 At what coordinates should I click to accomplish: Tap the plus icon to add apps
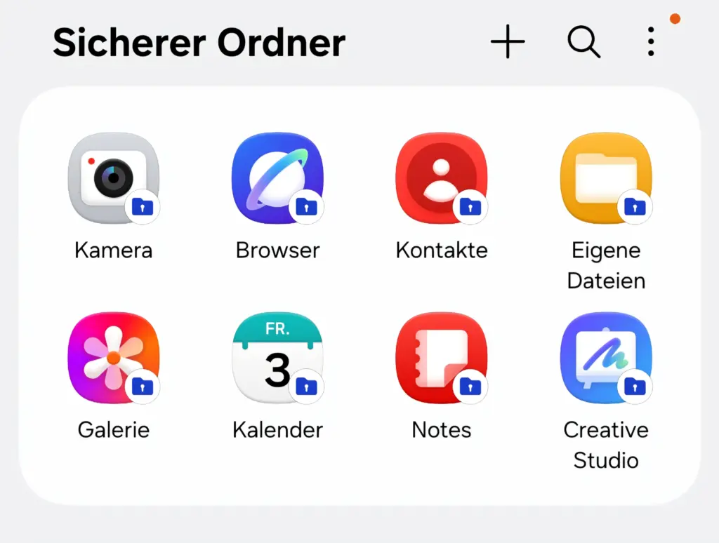coord(508,41)
